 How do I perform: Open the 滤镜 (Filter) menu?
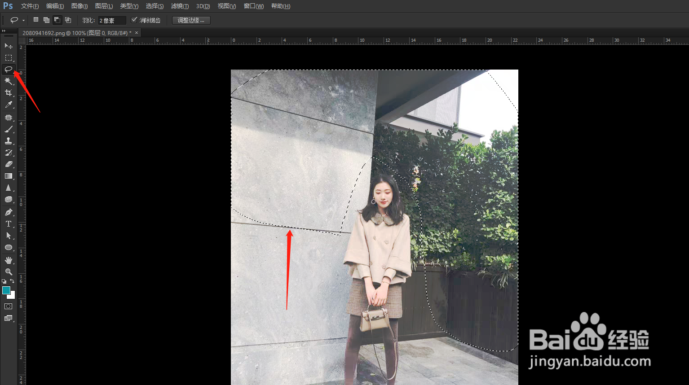click(x=180, y=6)
